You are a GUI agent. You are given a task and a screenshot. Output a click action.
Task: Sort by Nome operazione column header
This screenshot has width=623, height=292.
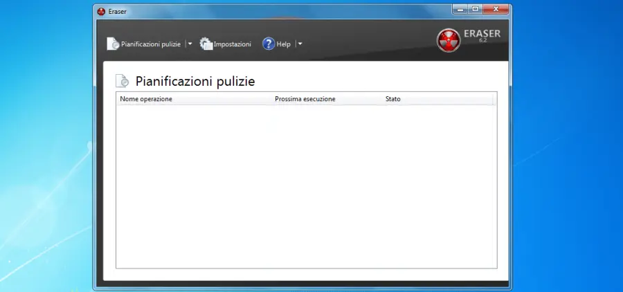(195, 99)
